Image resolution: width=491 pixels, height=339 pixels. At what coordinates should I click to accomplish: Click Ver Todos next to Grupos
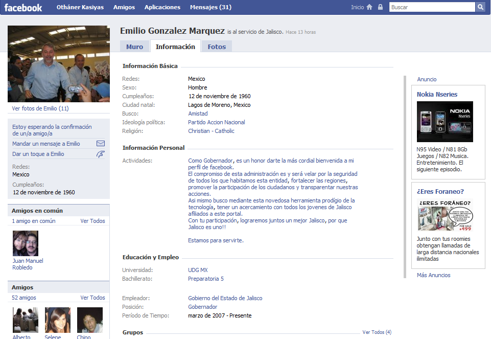click(x=377, y=332)
